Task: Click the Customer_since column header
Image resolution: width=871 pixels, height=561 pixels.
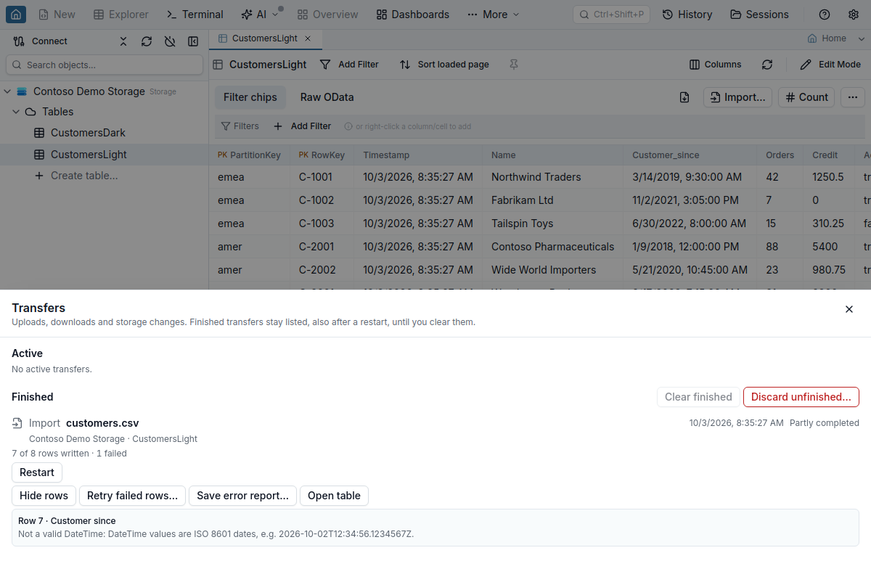Action: tap(690, 155)
